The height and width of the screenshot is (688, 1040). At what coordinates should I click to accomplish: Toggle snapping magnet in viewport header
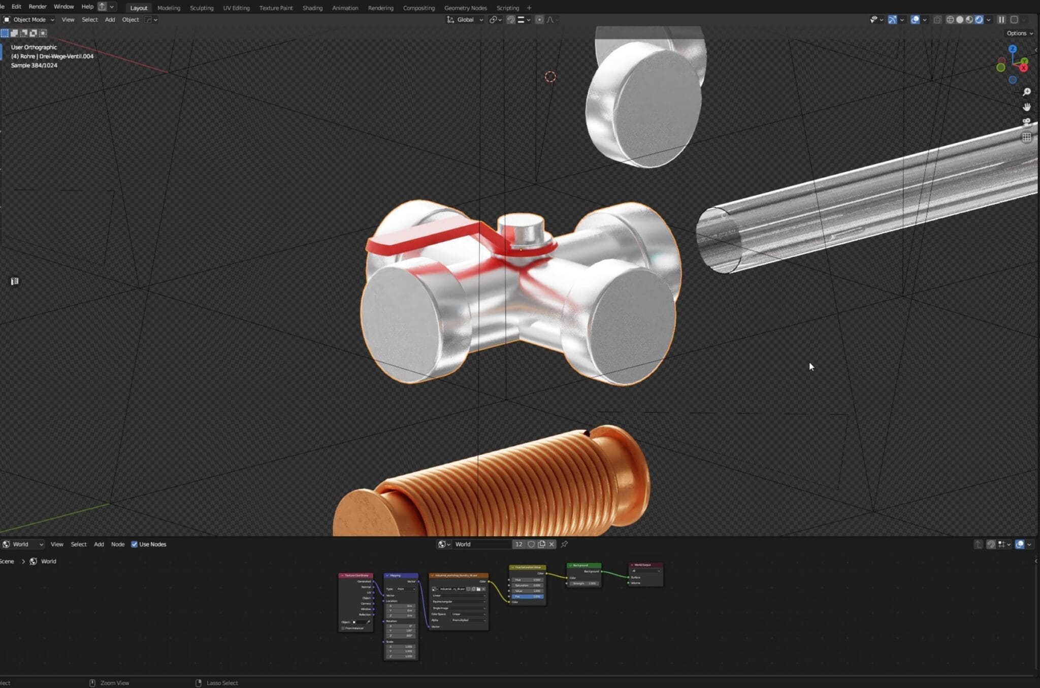[x=510, y=19]
